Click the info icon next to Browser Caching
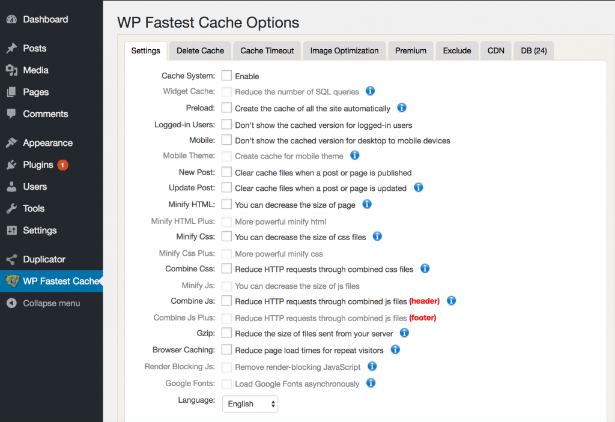This screenshot has height=422, width=615. coord(395,349)
